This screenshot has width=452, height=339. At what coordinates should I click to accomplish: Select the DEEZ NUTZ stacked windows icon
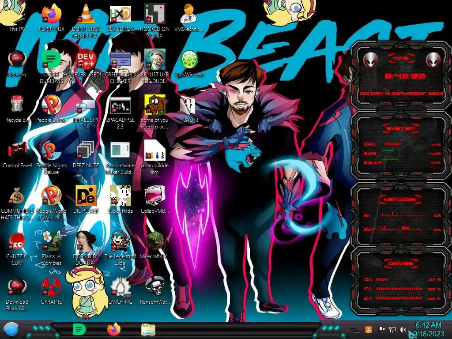click(x=86, y=151)
